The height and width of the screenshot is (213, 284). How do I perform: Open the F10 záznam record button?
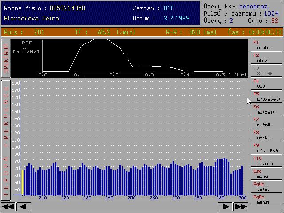(266, 161)
